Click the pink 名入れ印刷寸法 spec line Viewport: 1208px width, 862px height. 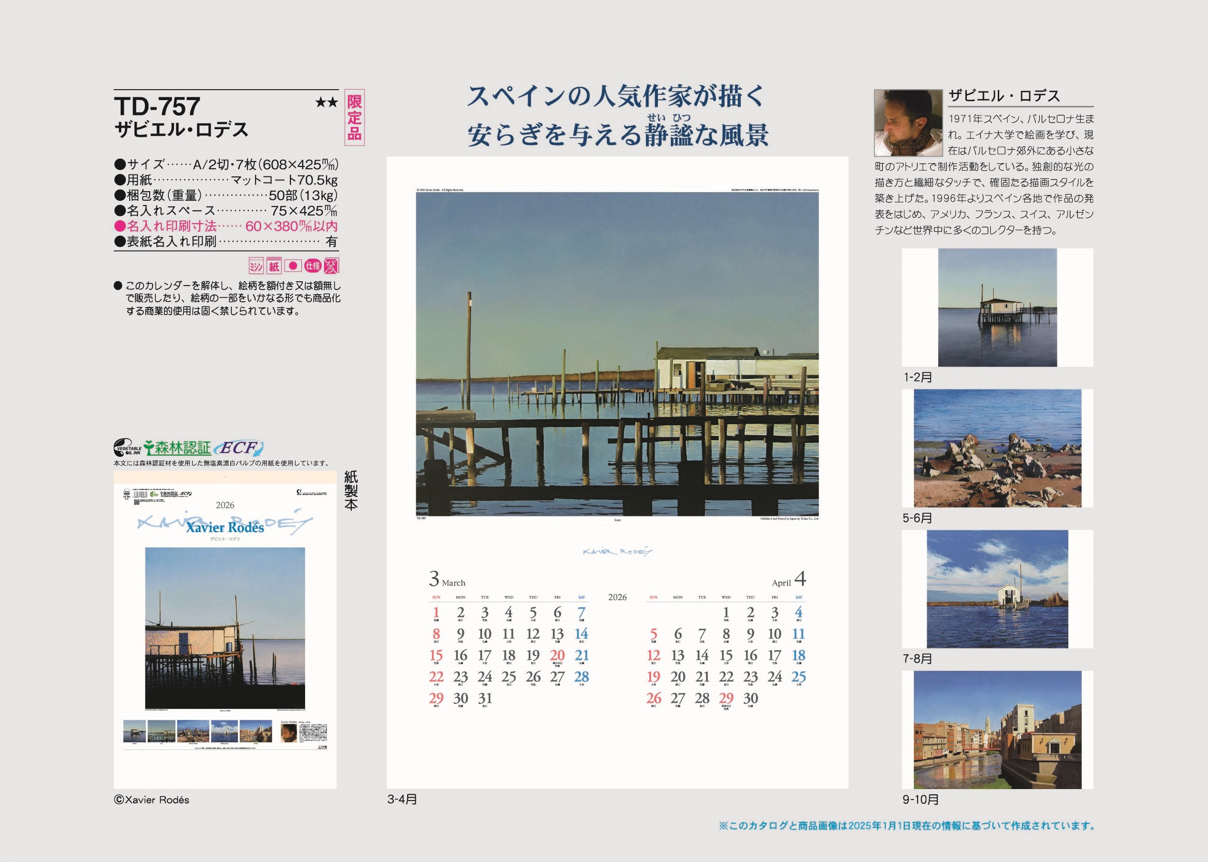226,226
